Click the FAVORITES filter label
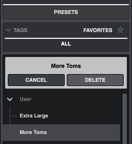Viewport: 132px width, 144px height. tap(98, 30)
